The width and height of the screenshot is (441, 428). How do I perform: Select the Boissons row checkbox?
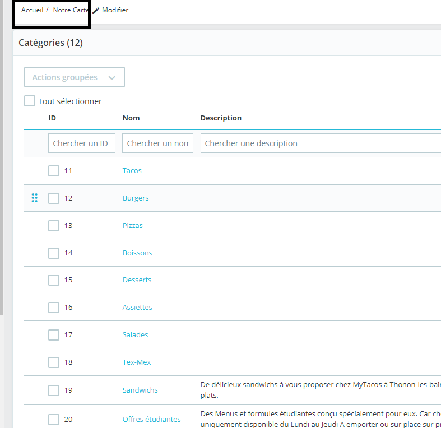54,253
